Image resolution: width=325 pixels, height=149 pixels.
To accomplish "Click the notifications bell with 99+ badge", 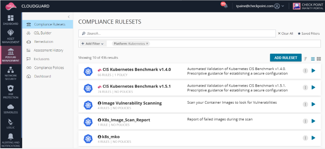I will tap(225, 6).
